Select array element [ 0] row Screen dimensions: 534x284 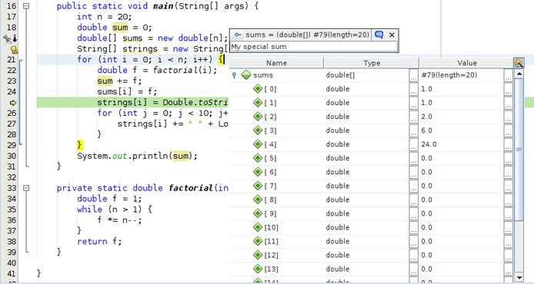click(371, 89)
